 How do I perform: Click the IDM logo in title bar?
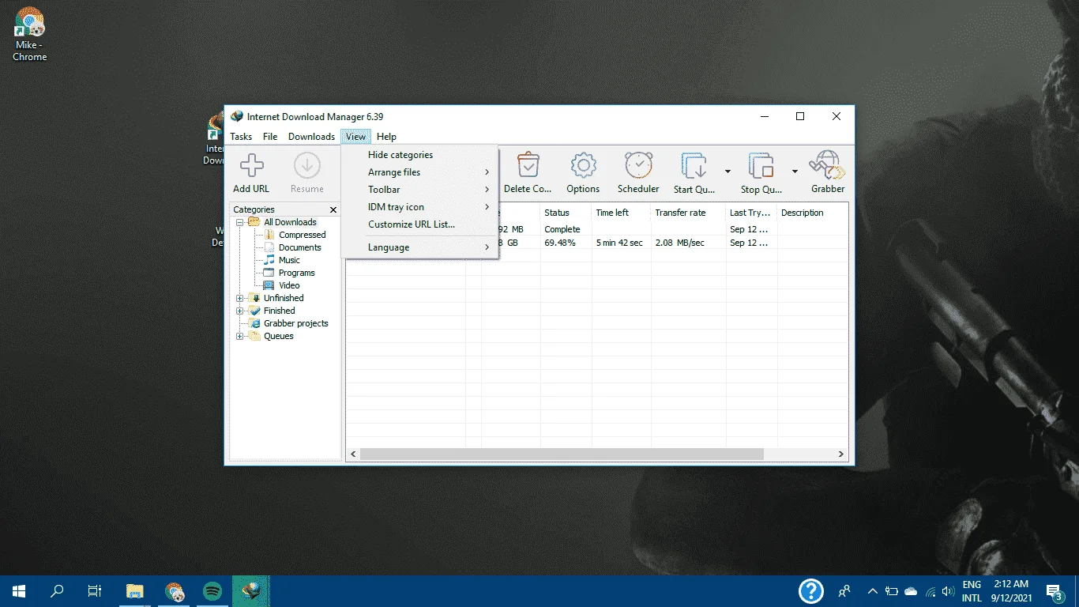[x=236, y=116]
